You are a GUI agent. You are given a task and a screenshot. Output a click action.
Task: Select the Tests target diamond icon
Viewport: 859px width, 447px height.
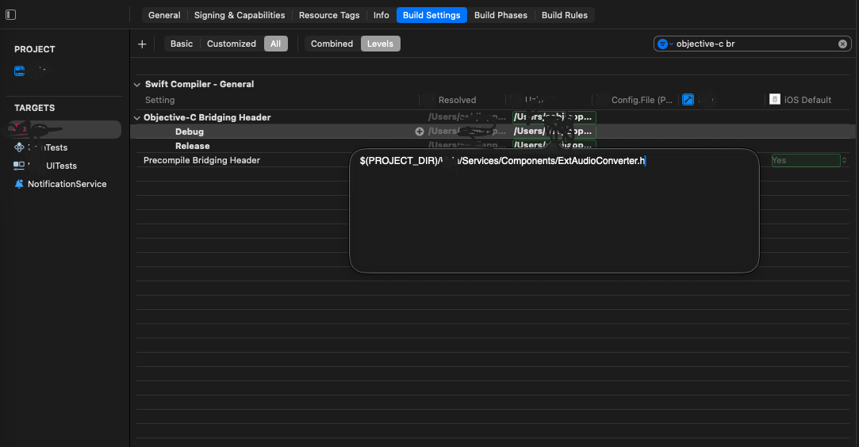[19, 147]
